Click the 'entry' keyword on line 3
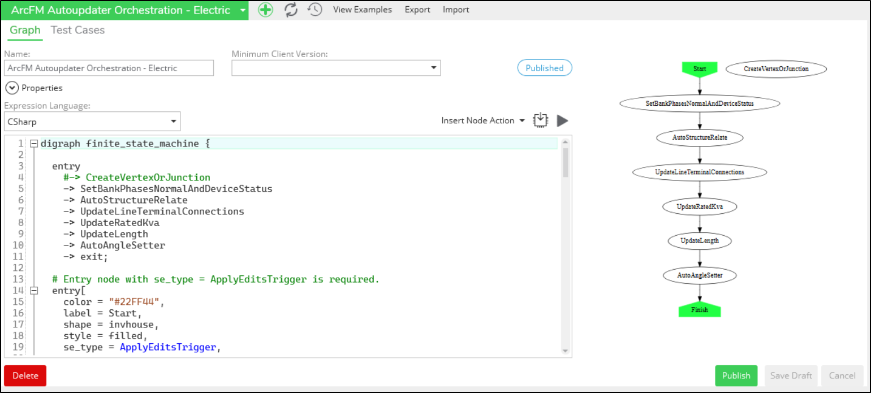The height and width of the screenshot is (393, 871). (66, 166)
